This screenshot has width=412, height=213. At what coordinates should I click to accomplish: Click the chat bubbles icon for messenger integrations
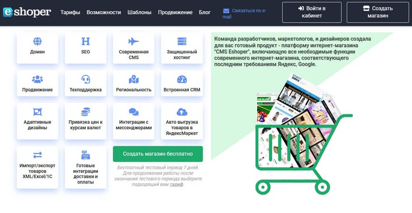click(x=134, y=112)
